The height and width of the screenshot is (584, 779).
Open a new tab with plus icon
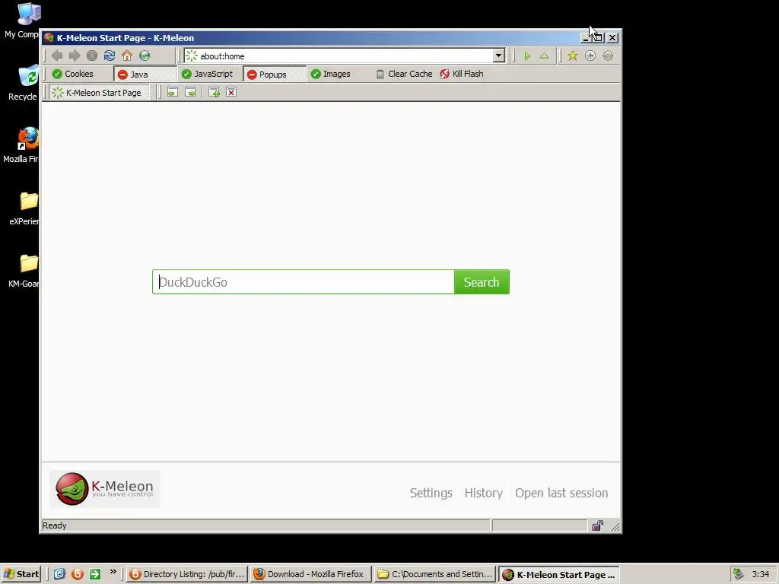214,92
